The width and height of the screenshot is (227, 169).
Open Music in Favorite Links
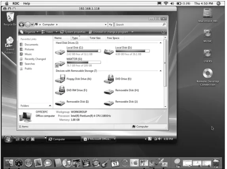point(26,54)
